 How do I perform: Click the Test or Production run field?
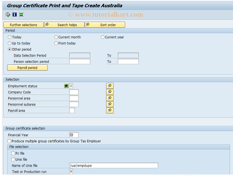[x=71, y=172]
